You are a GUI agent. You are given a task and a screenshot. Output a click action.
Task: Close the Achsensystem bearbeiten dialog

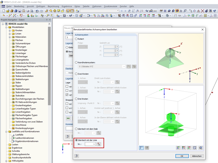203,29
